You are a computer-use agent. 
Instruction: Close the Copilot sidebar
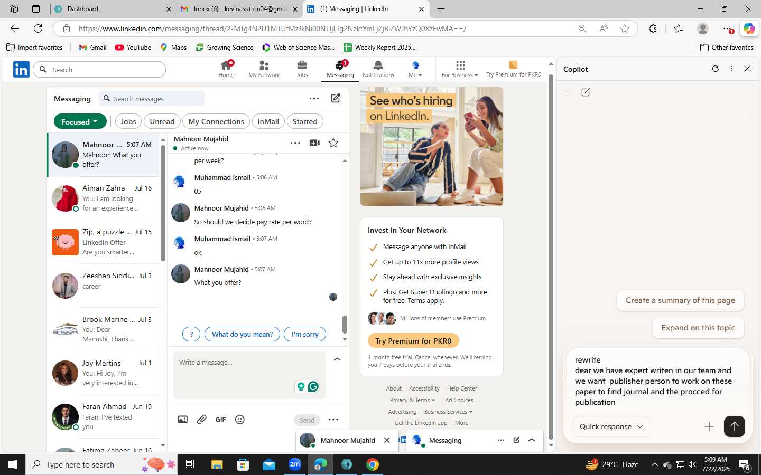[747, 69]
